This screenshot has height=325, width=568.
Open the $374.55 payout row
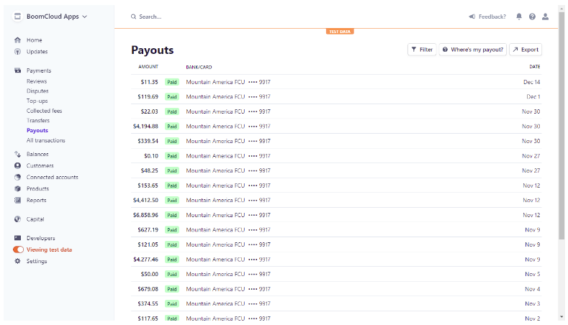336,303
